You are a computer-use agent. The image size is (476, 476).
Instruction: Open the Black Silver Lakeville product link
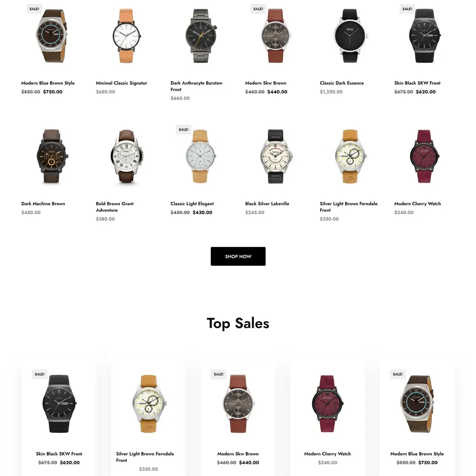(x=267, y=204)
